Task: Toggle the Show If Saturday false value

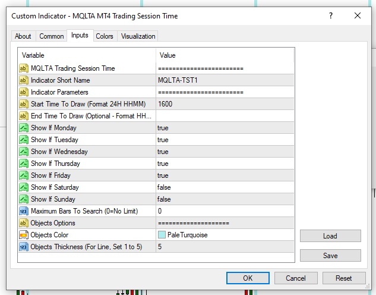Action: (x=165, y=187)
